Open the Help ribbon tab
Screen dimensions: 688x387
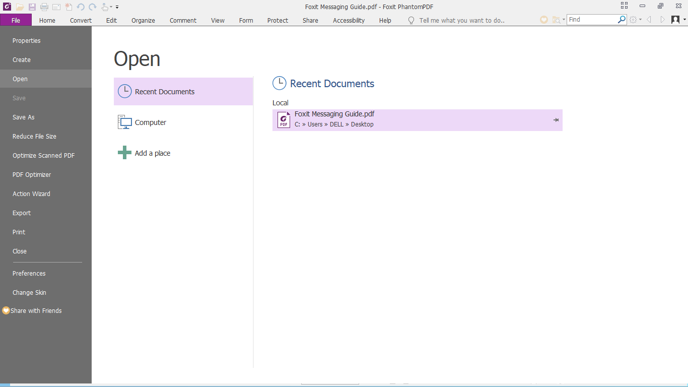(385, 20)
